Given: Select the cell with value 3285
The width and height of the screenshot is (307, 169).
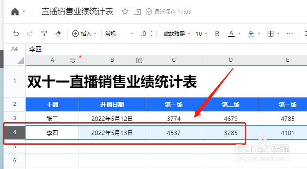Looking at the screenshot, I should (x=231, y=133).
